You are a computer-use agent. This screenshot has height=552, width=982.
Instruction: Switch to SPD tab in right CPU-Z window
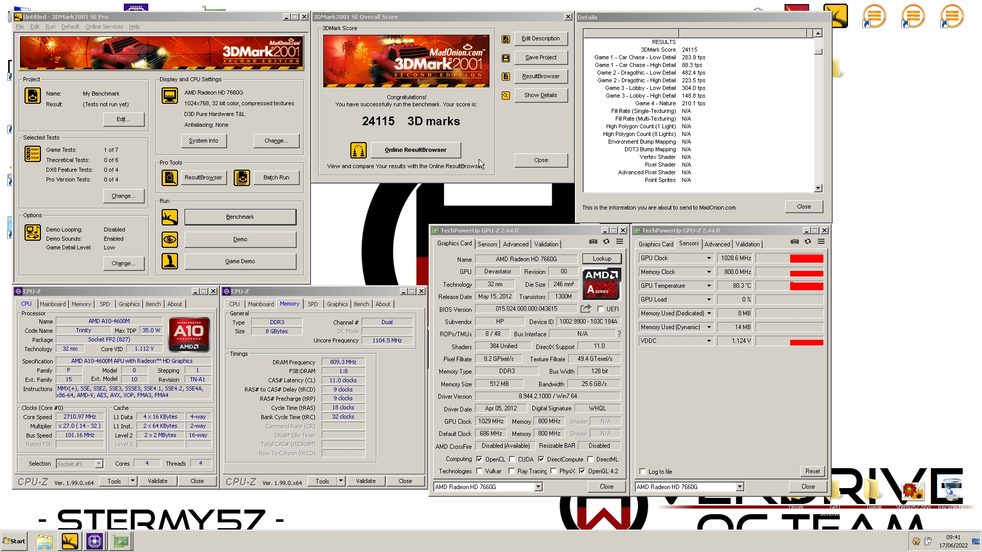tap(313, 304)
